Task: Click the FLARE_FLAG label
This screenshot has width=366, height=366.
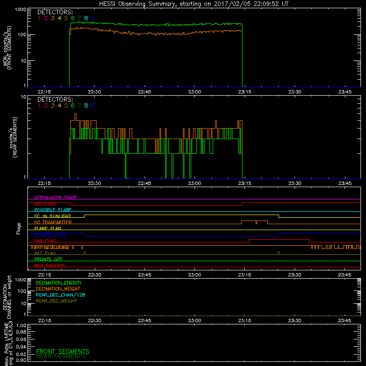Action: (x=48, y=228)
